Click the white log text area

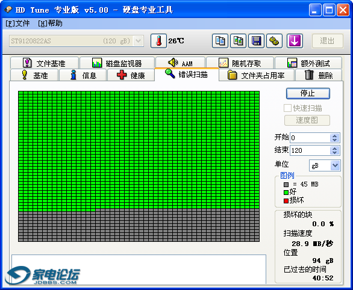(x=139, y=270)
